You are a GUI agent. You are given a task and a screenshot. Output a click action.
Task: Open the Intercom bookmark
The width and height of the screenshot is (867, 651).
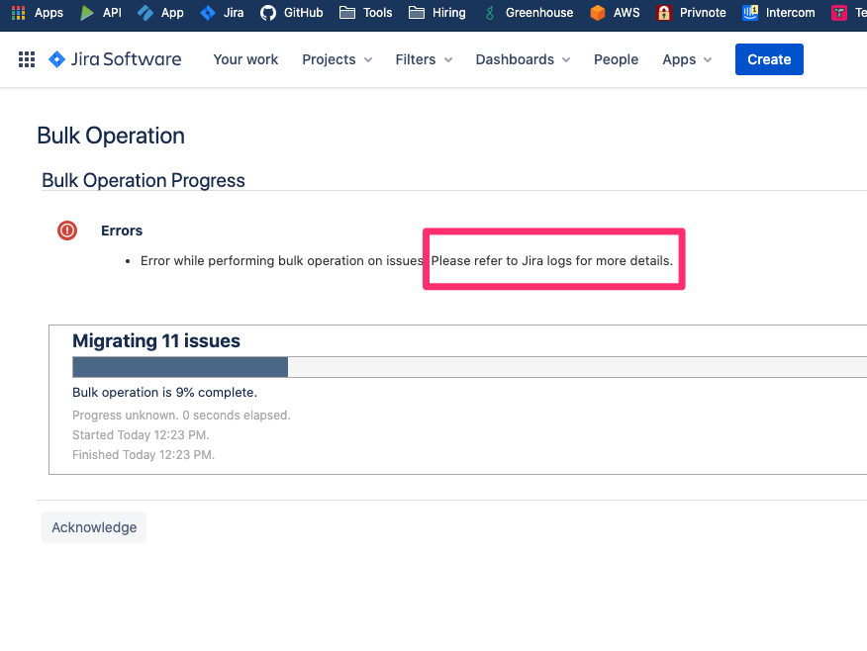point(779,12)
